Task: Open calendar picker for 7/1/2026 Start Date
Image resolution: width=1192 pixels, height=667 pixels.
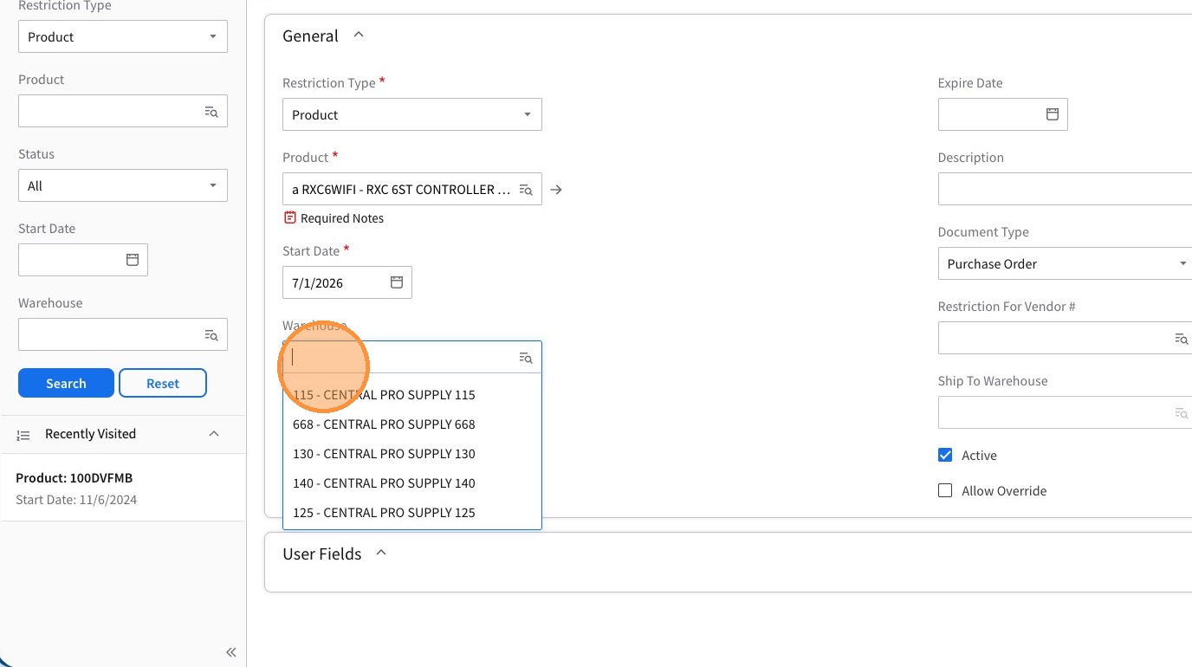Action: coord(397,282)
